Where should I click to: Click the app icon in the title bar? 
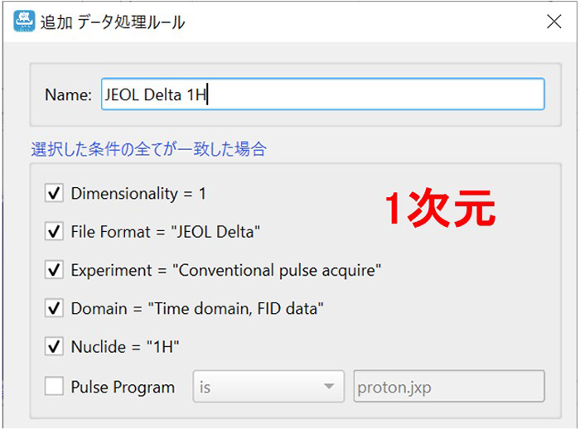click(25, 21)
